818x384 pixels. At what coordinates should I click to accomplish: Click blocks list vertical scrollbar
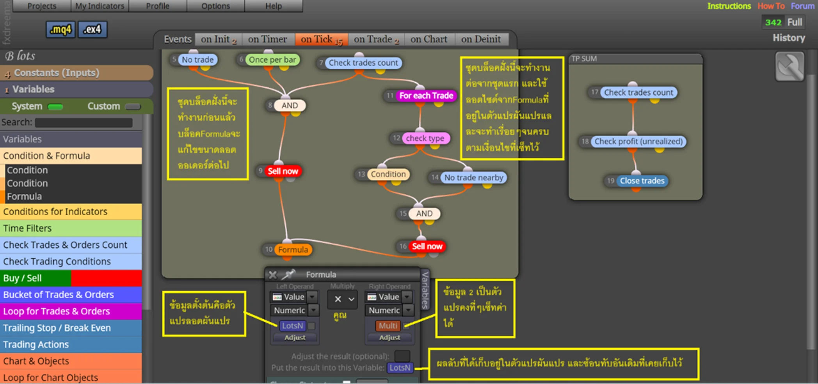[147, 212]
